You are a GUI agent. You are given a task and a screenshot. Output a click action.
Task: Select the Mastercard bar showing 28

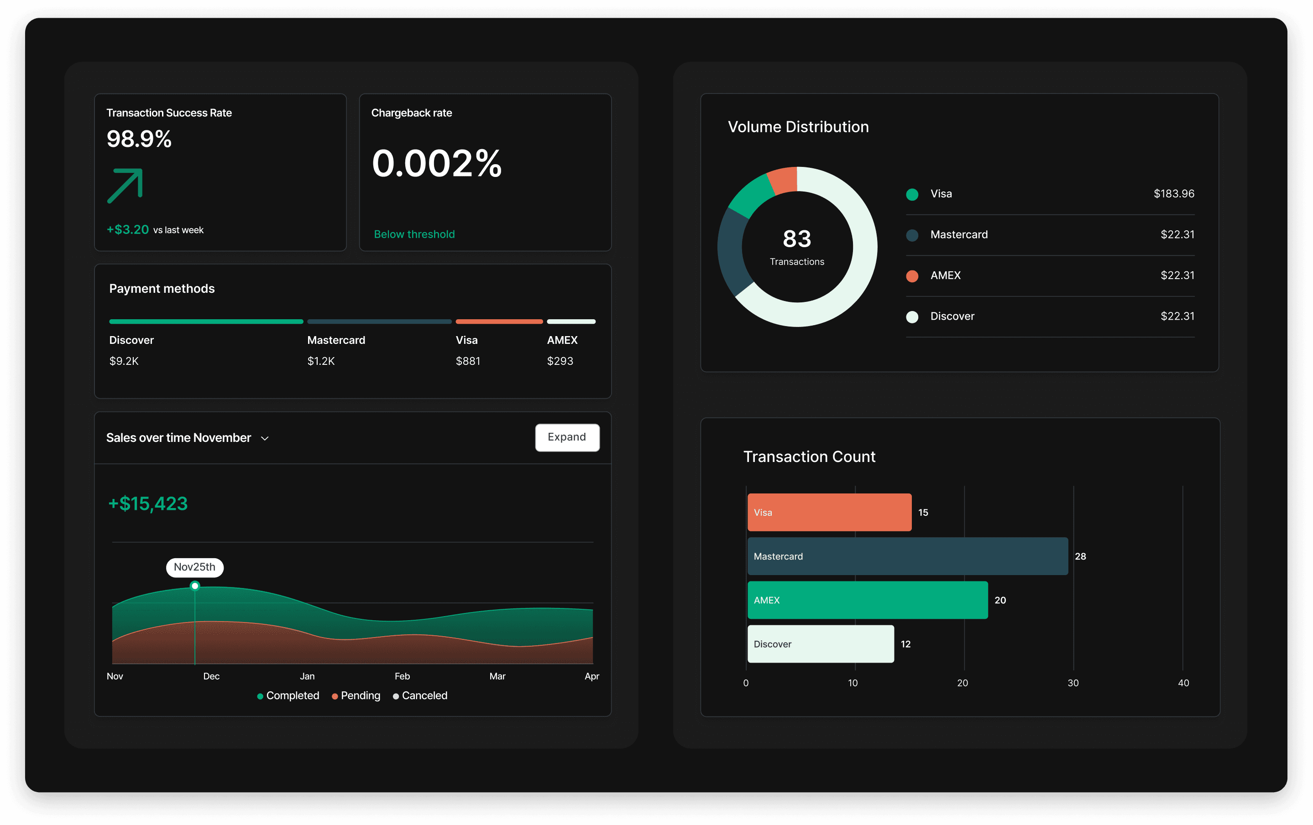point(907,556)
